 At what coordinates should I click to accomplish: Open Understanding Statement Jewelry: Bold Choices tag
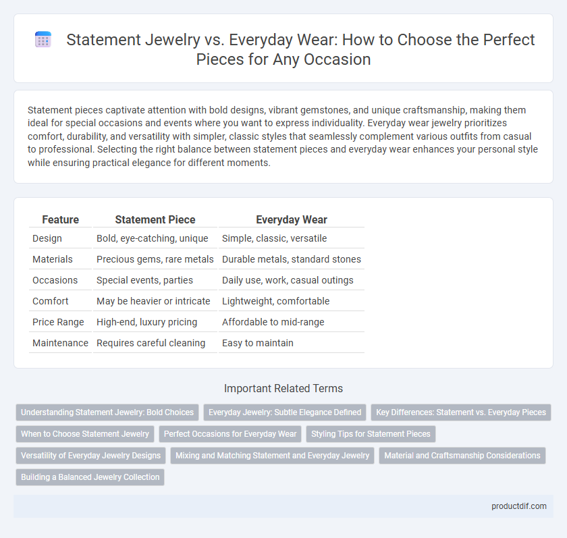point(107,412)
